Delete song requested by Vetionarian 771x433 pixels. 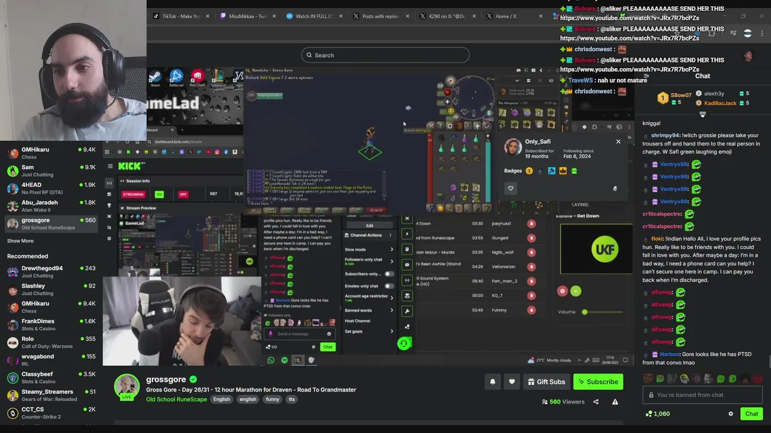pyautogui.click(x=531, y=266)
